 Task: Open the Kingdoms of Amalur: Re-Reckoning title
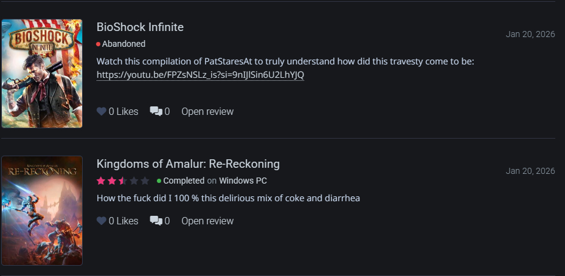pyautogui.click(x=188, y=164)
